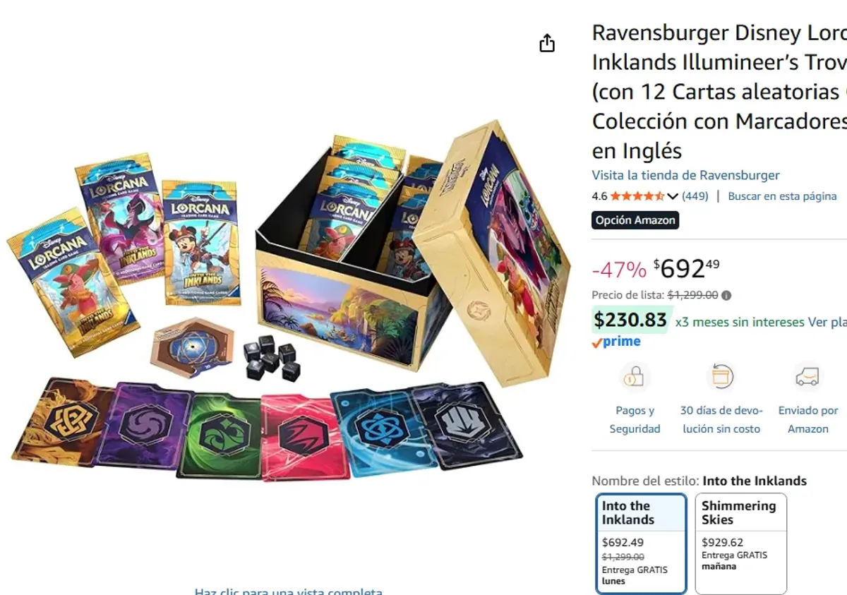Click the $230.83 installment price highlight
847x595 pixels.
pyautogui.click(x=630, y=320)
